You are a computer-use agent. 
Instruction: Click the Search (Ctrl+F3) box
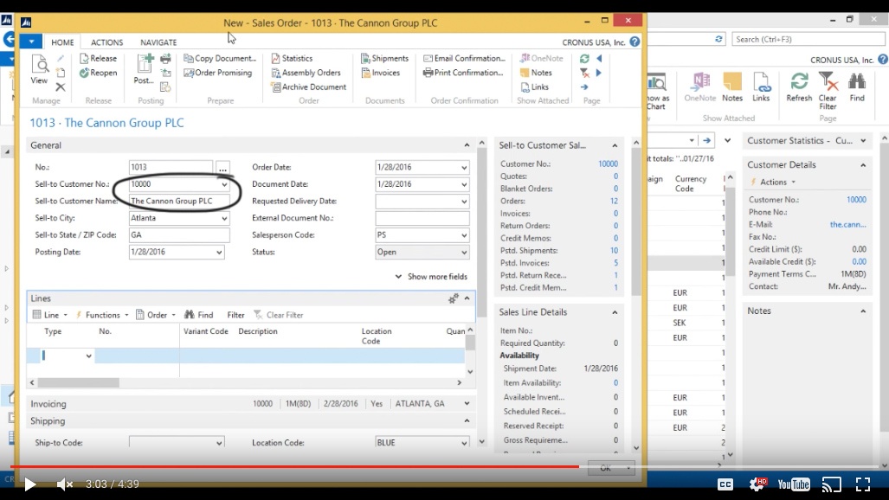[x=808, y=39]
